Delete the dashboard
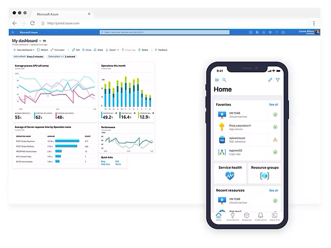 coord(143,50)
